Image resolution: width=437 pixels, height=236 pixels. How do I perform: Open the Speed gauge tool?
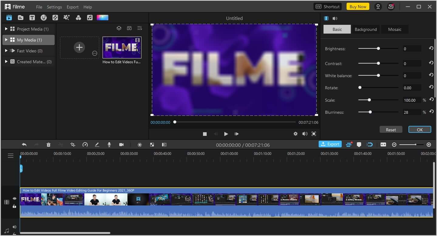[85, 145]
